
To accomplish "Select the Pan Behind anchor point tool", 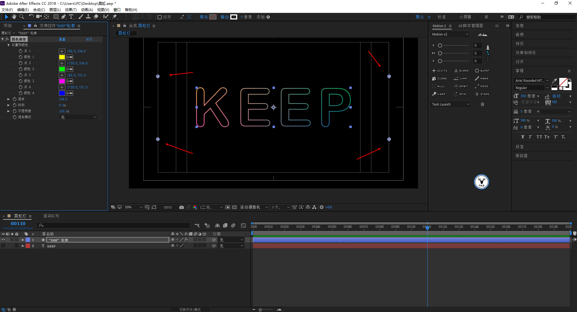I will (x=47, y=17).
